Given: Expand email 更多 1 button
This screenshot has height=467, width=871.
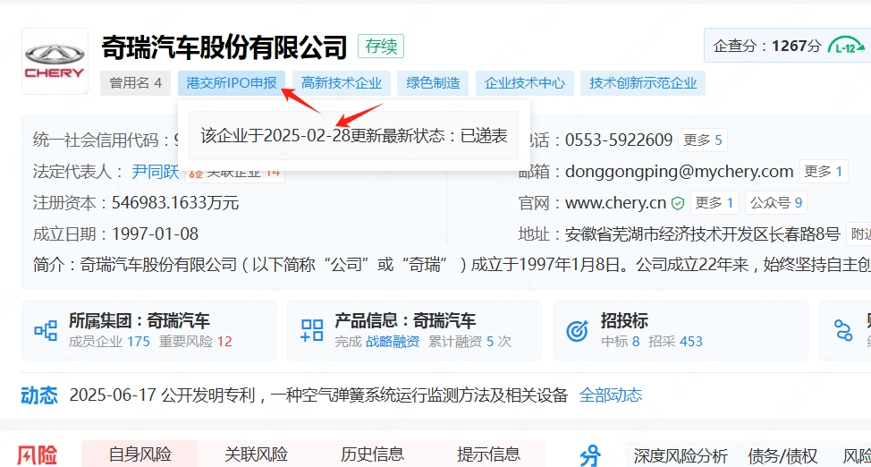Looking at the screenshot, I should coord(824,171).
